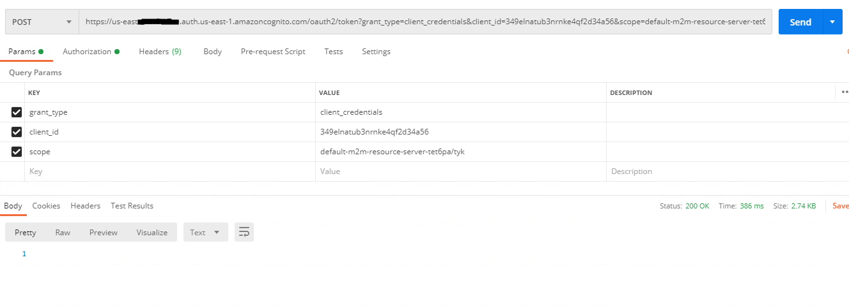Uncheck the client_id parameter checkbox

click(x=17, y=132)
